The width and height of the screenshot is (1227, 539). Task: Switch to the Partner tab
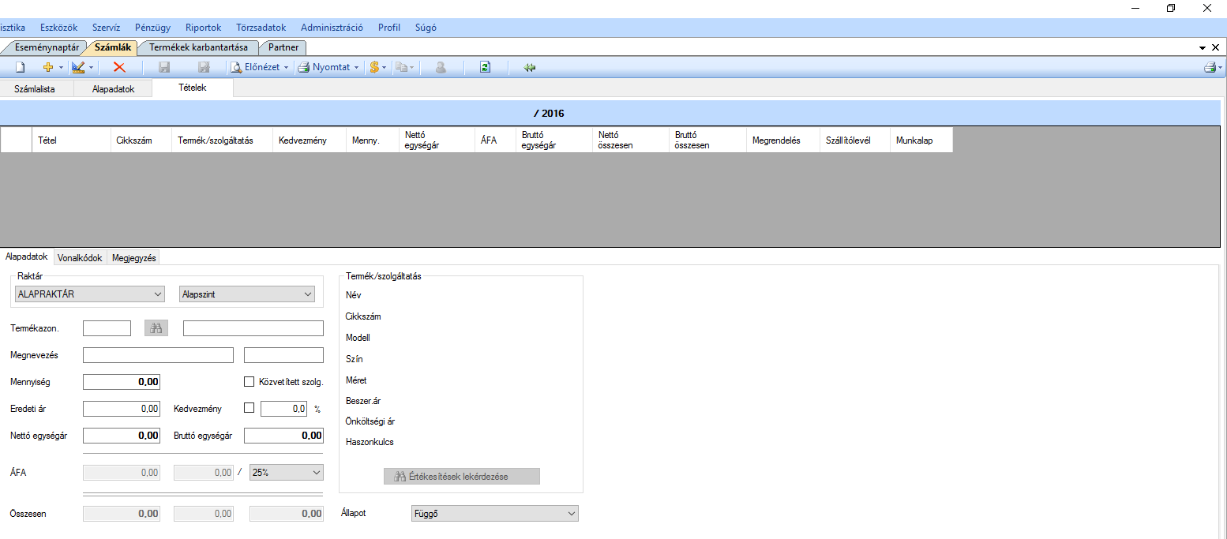tap(283, 47)
